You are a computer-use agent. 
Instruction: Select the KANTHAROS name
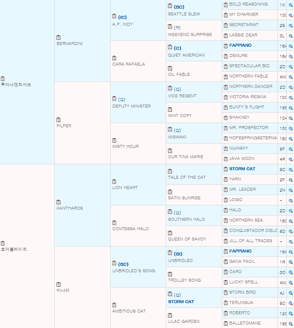tap(70, 208)
